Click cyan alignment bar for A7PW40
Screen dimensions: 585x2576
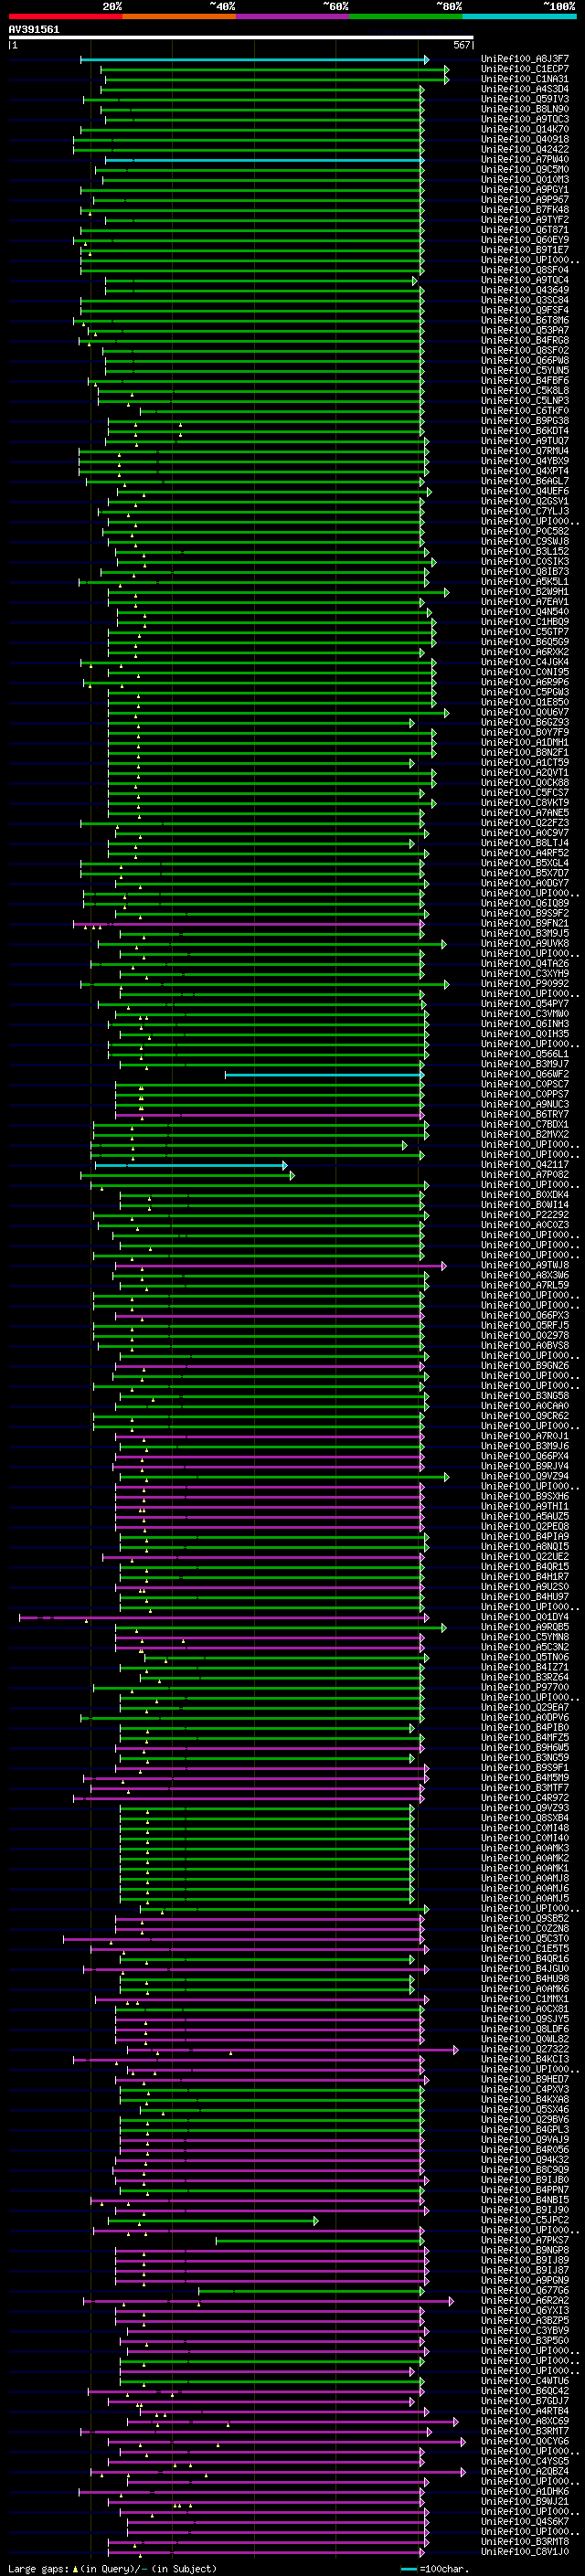264,160
